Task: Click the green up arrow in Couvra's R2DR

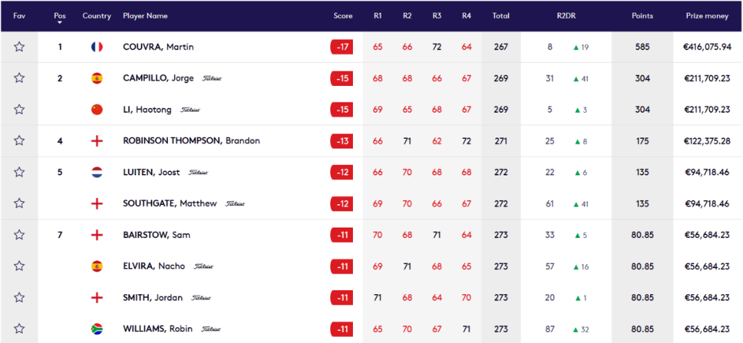Action: point(577,47)
